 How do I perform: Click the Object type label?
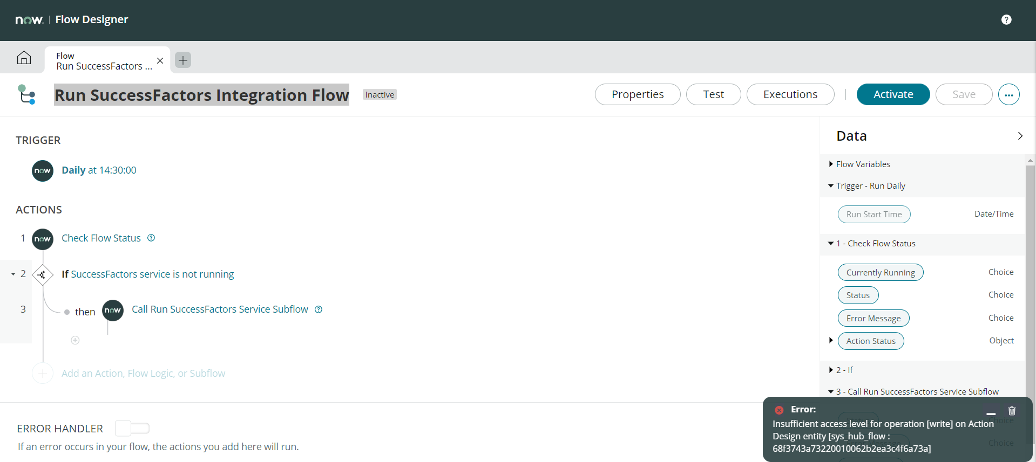click(1001, 340)
